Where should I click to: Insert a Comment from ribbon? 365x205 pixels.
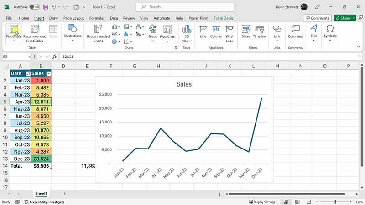tap(295, 31)
